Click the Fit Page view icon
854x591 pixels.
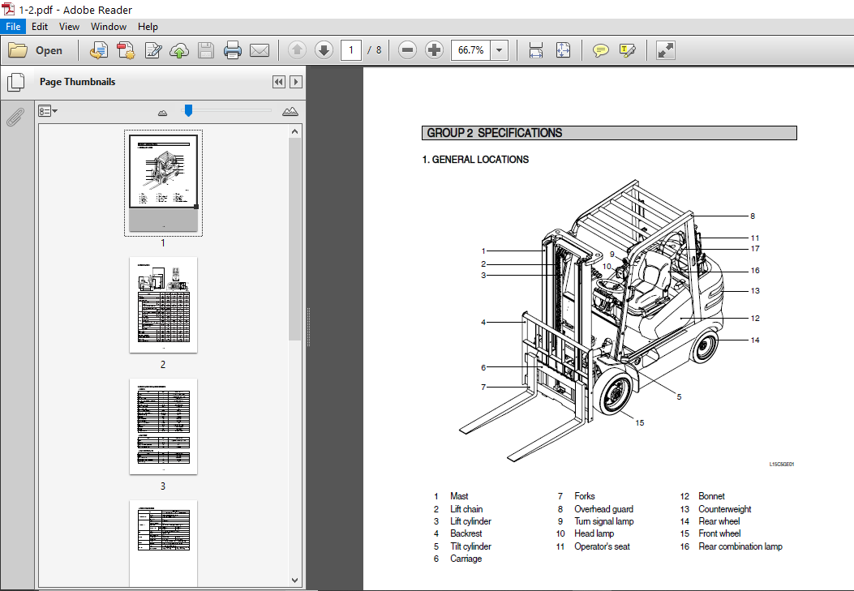point(563,50)
